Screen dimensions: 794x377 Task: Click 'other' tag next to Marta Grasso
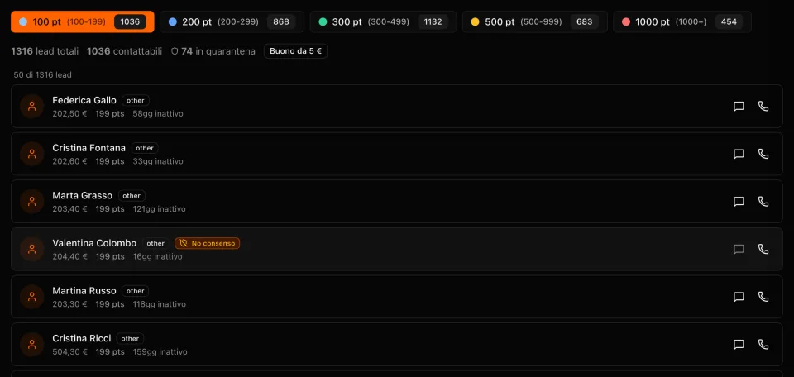(132, 195)
